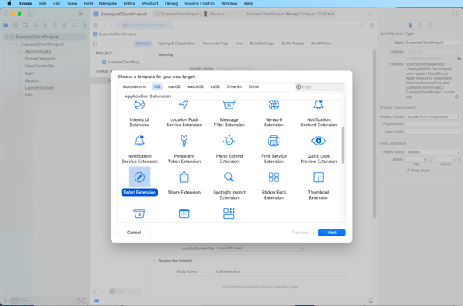Show the File inspector icon

click(x=410, y=25)
